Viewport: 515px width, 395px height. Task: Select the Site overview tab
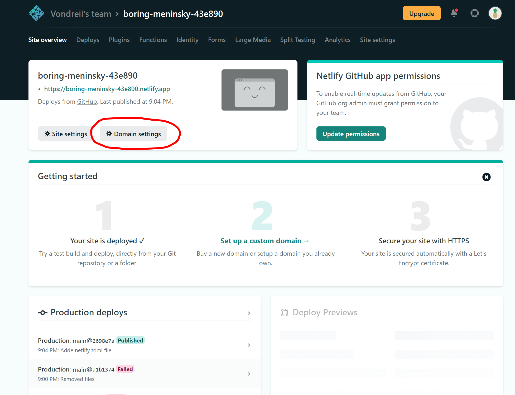[47, 40]
